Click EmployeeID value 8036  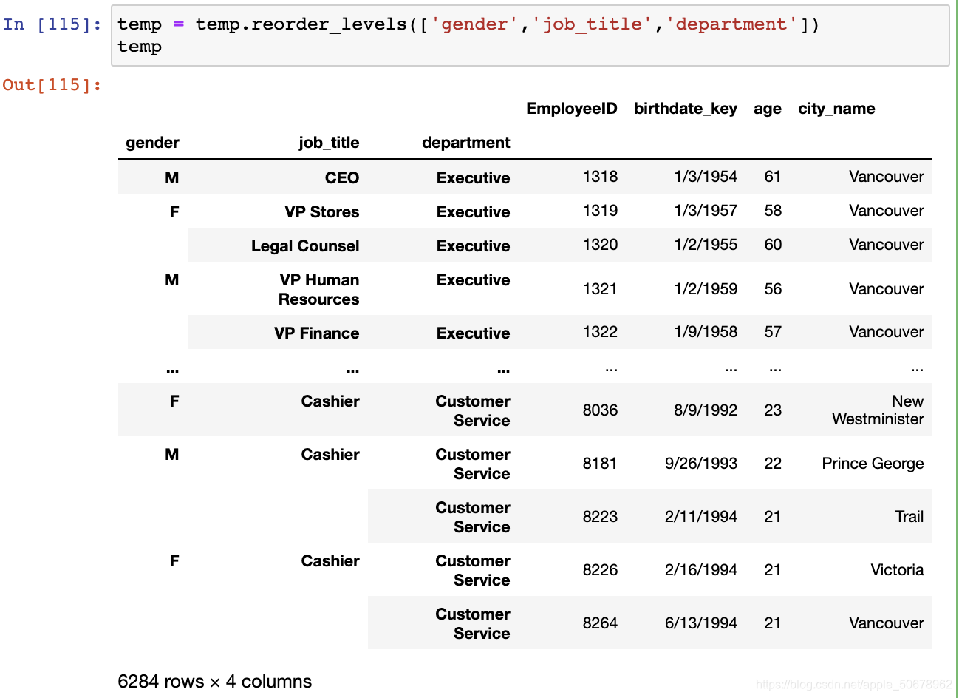coord(600,410)
